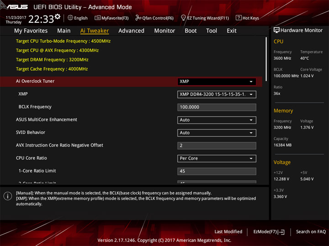The width and height of the screenshot is (329, 246).
Task: Click the CPU heading in Hardware Monitor
Action: click(x=278, y=41)
